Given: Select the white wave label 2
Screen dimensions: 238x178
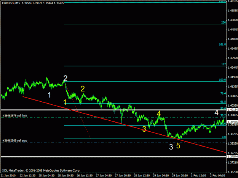Looking at the screenshot, I should pyautogui.click(x=65, y=78).
